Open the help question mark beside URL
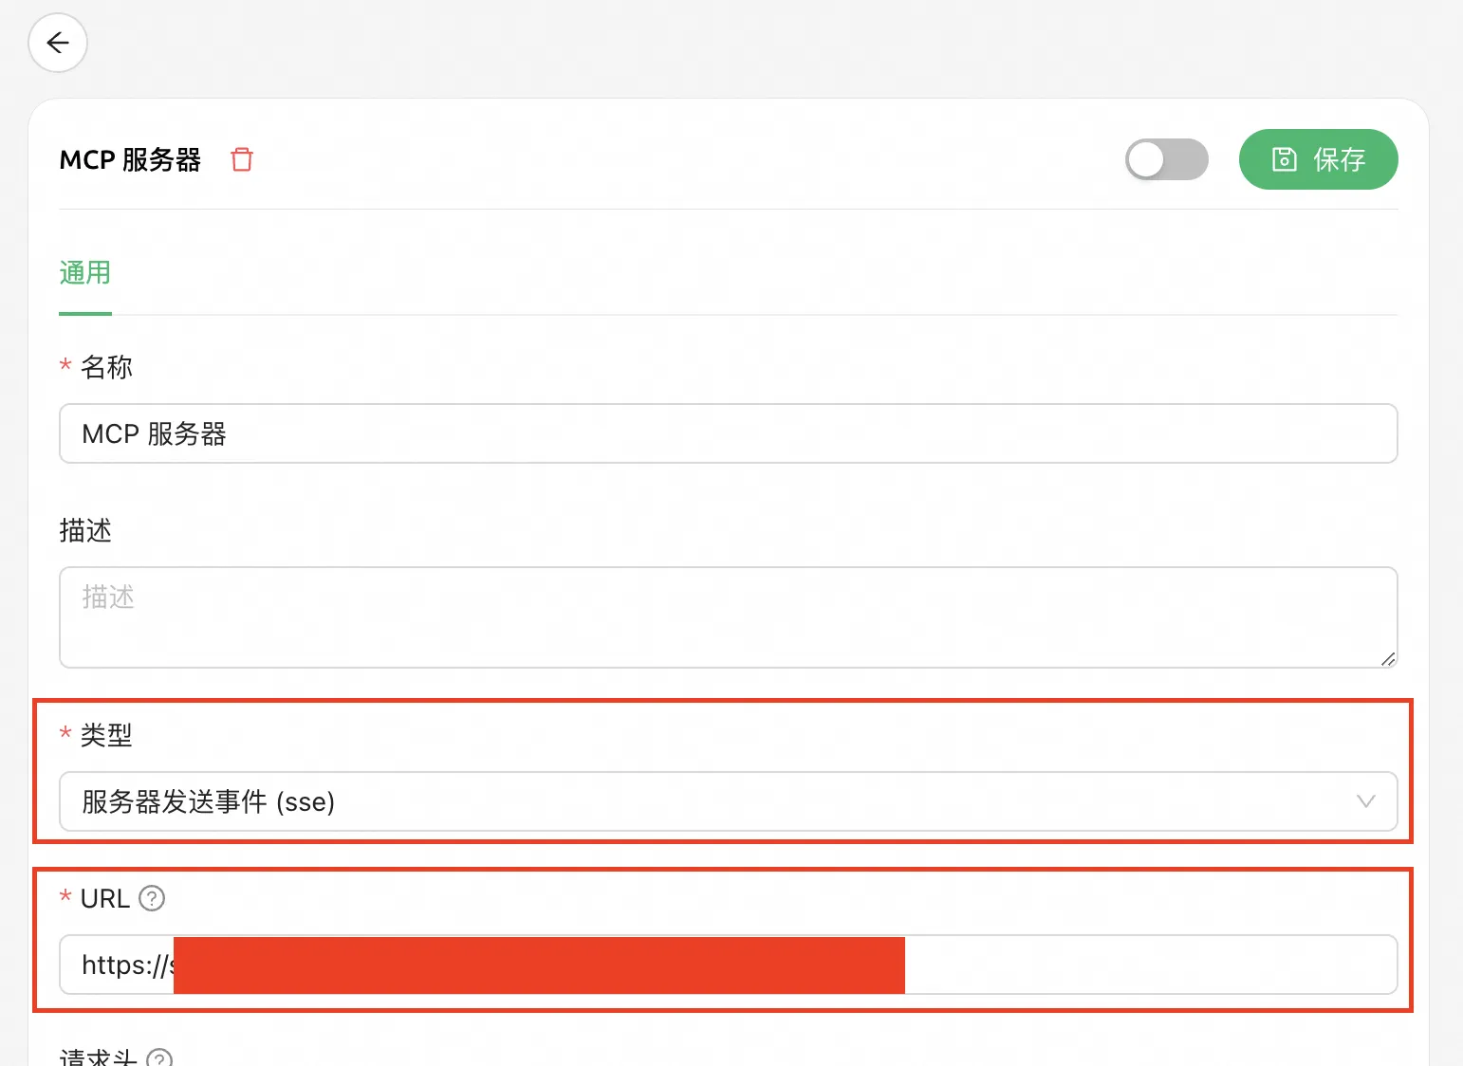 (152, 898)
